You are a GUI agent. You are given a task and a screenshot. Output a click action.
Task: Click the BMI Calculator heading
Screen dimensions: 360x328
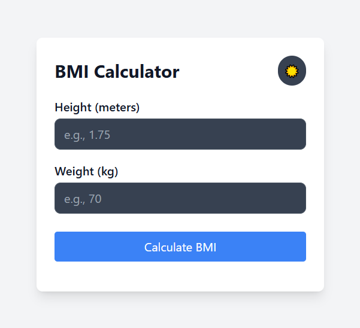pos(117,72)
